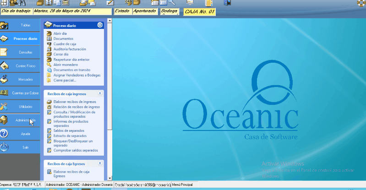Go to the Conteo Físico module

point(20,66)
